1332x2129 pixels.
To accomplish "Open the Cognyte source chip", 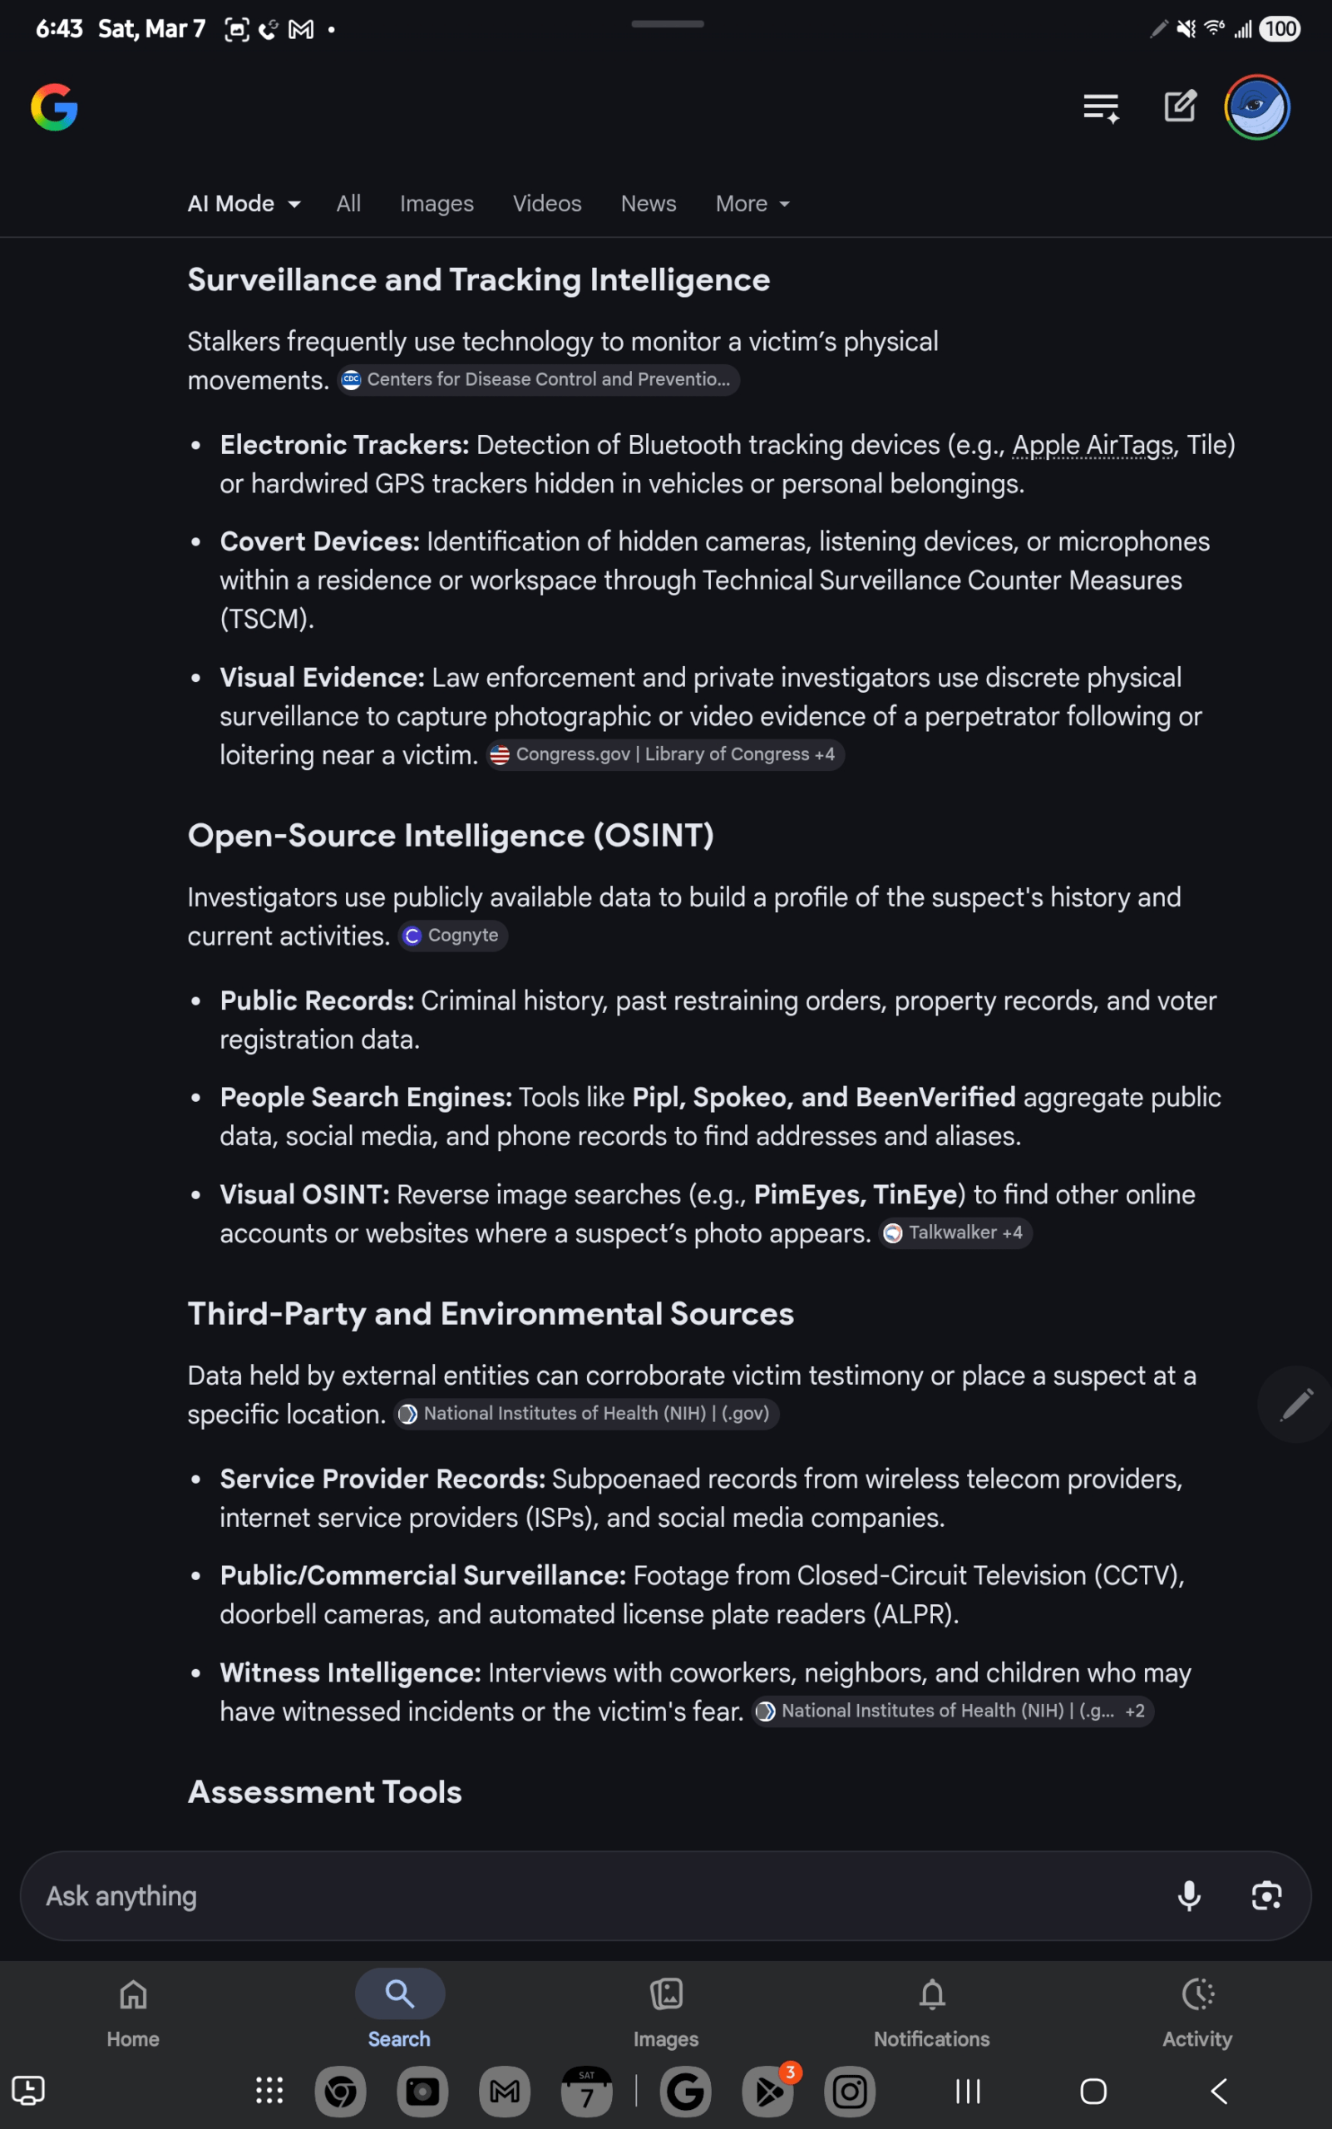I will coord(452,936).
